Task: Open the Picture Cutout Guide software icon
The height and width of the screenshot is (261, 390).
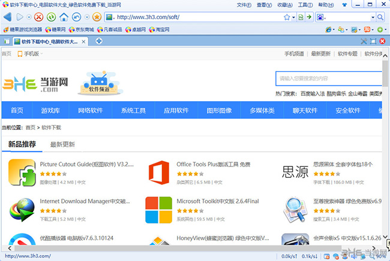Action: pyautogui.click(x=22, y=172)
